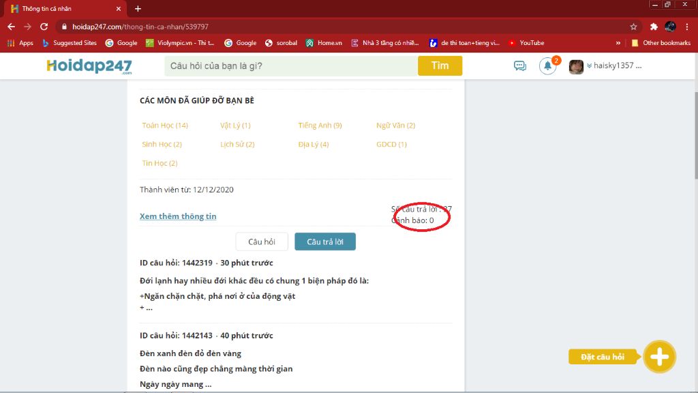Click the site lock icon in address bar
Viewport: 698px width, 393px height.
tap(64, 27)
